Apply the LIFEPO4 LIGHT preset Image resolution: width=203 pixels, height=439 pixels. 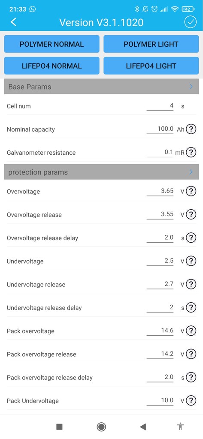tap(151, 66)
